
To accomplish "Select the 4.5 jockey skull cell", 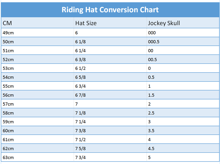I will [151, 148].
